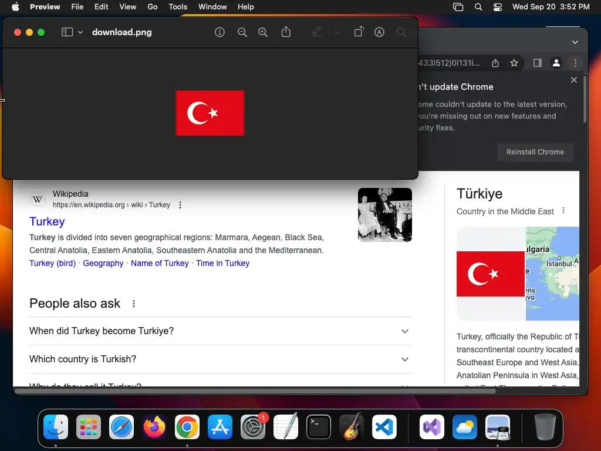Open Visual Studio purple icon in Dock

pos(432,426)
